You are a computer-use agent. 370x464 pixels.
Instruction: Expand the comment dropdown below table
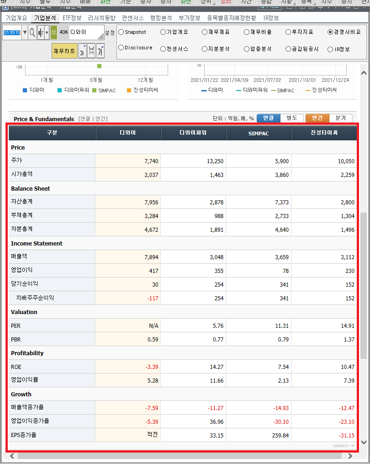(x=344, y=446)
